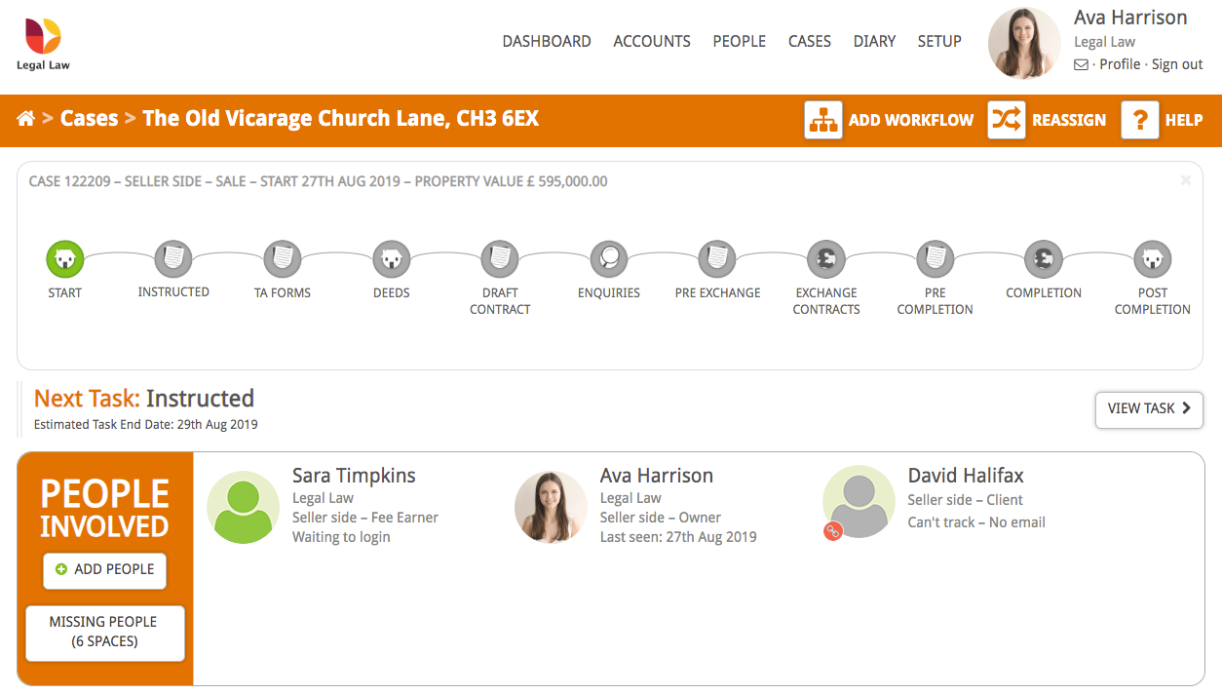
Task: Open the Dashboard menu
Action: coord(547,41)
